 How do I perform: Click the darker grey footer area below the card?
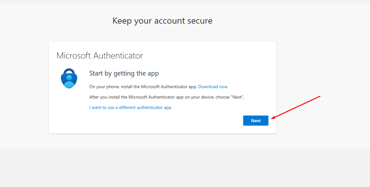click(185, 167)
